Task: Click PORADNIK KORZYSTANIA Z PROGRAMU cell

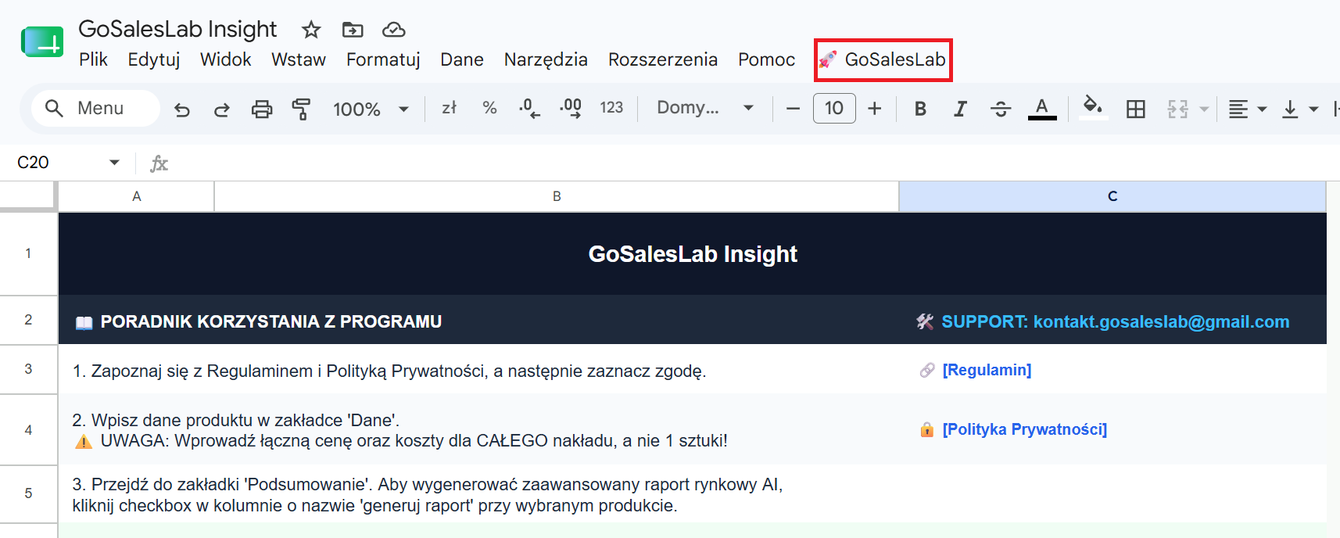Action: pyautogui.click(x=478, y=321)
